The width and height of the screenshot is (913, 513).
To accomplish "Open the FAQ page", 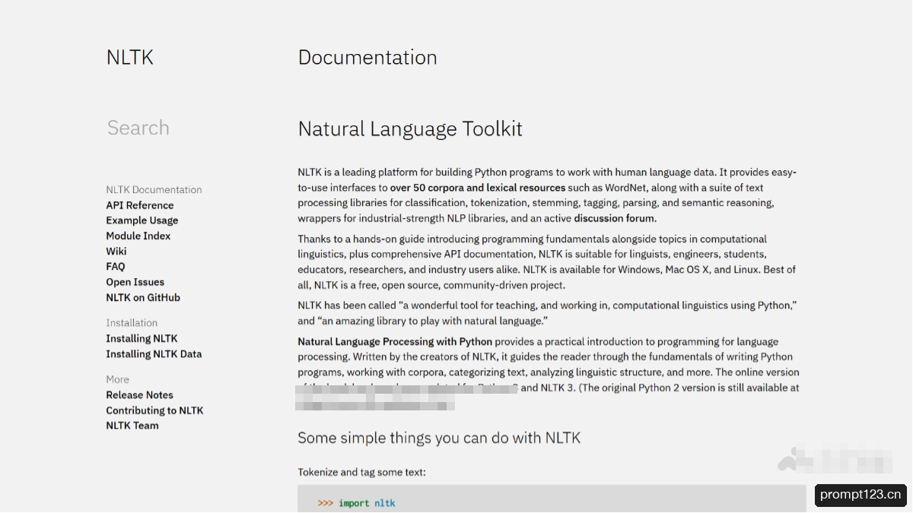I will coord(116,267).
